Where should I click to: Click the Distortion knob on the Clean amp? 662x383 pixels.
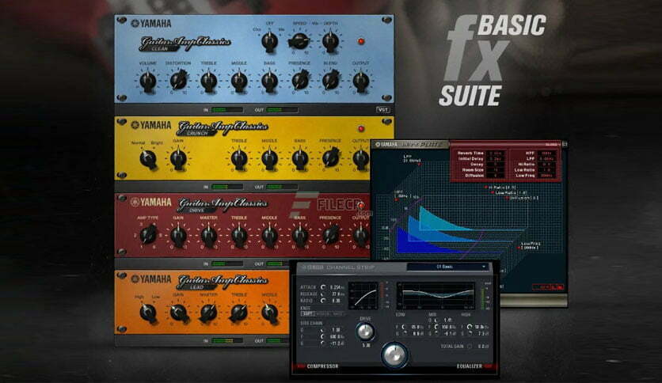point(178,80)
